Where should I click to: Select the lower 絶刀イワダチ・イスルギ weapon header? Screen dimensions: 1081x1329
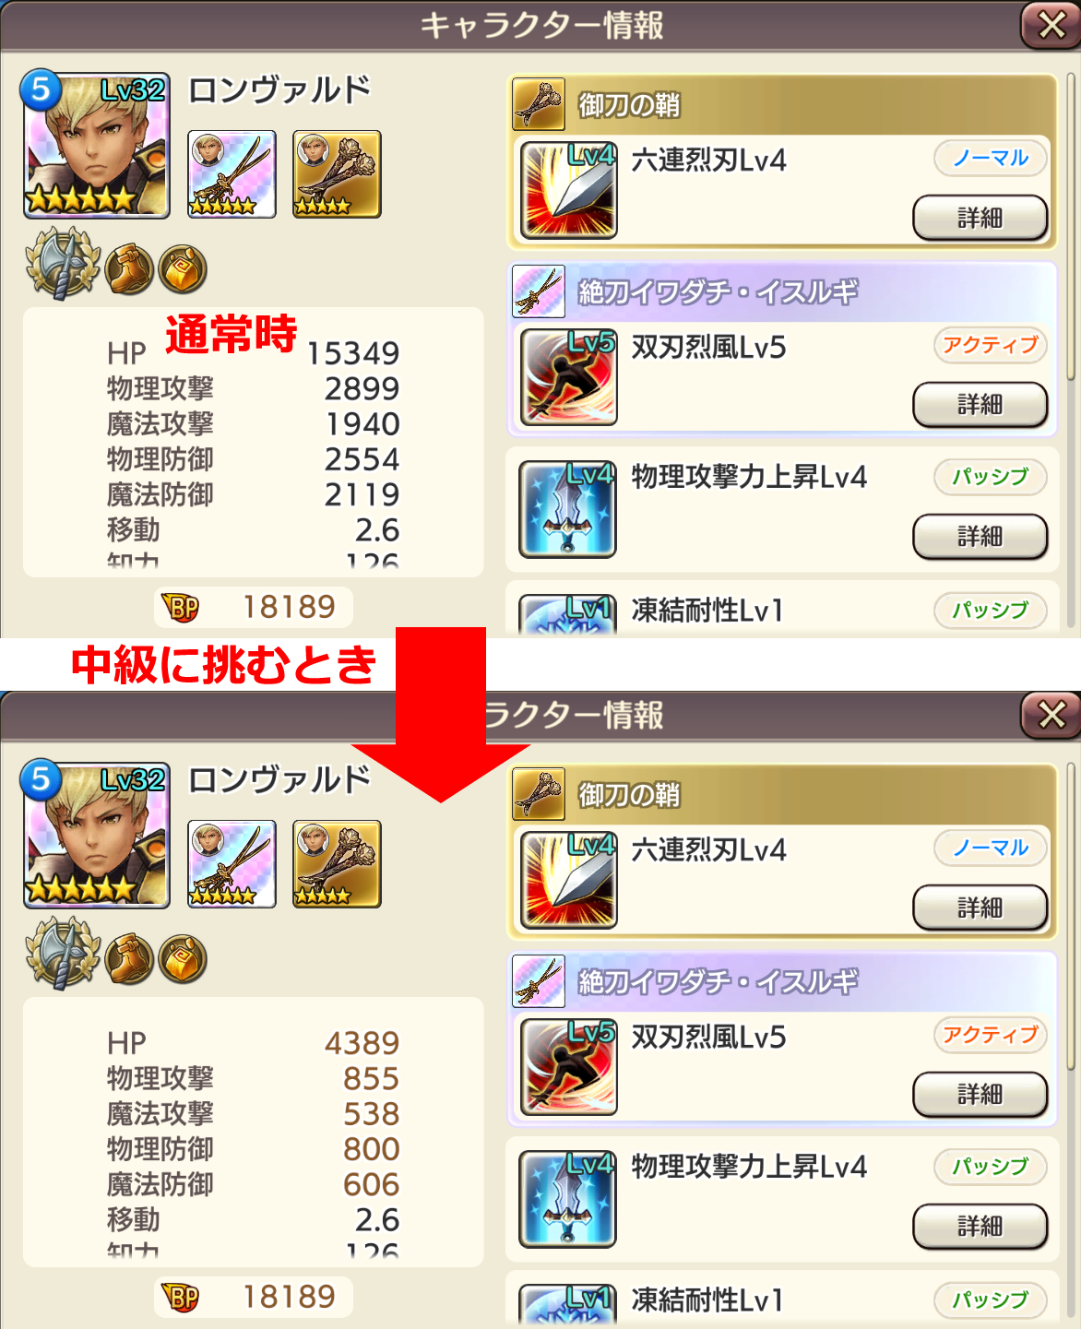click(782, 981)
